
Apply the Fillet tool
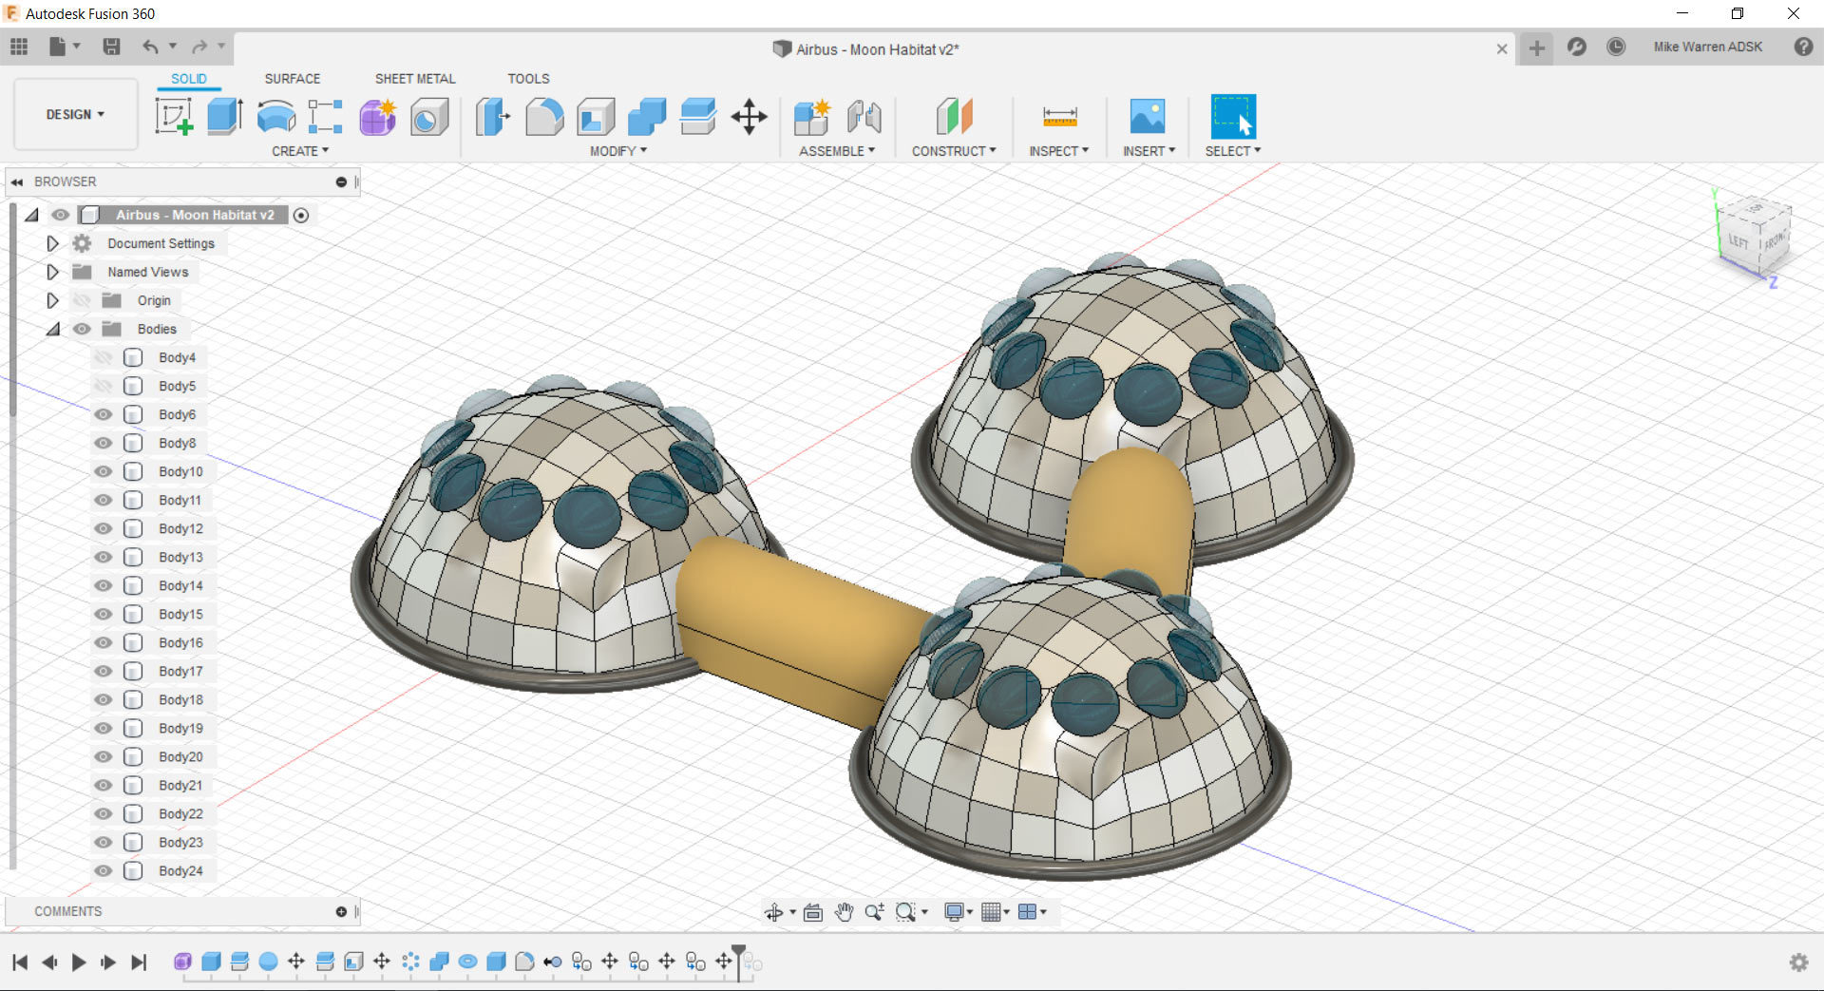tap(544, 117)
